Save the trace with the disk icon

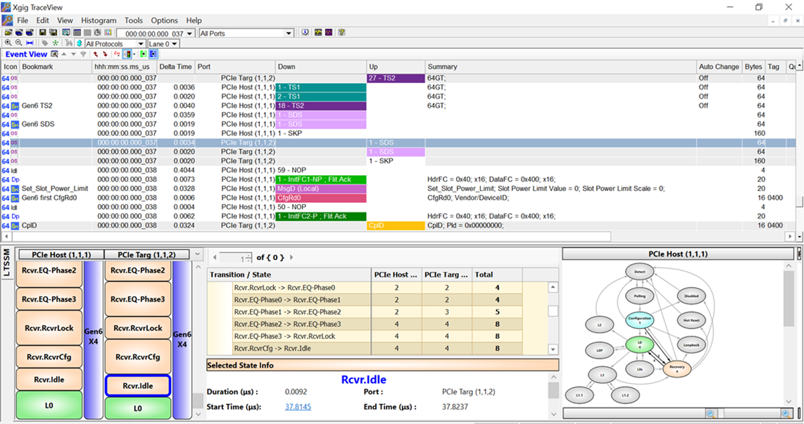click(42, 31)
